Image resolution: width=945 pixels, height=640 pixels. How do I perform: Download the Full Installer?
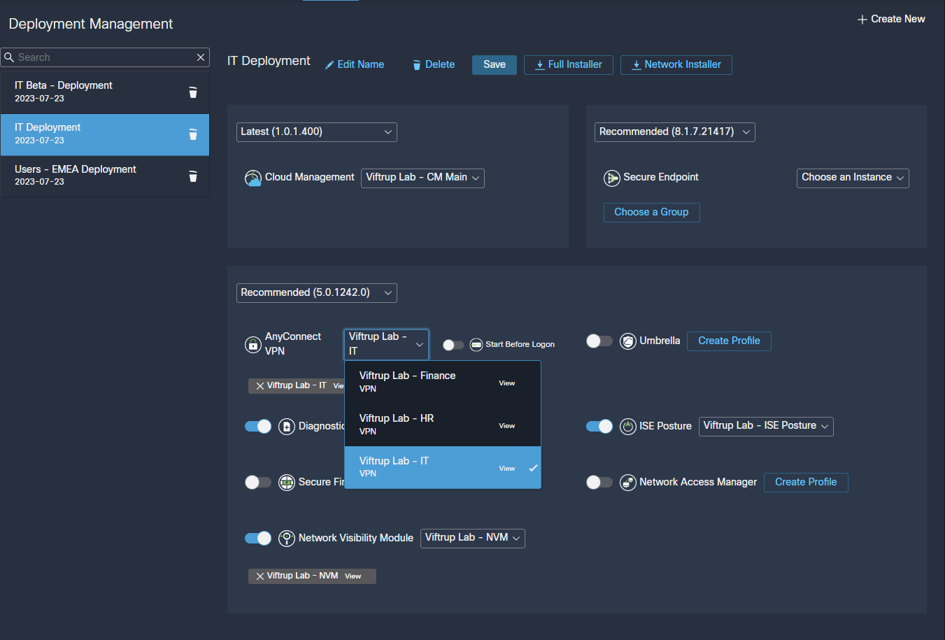click(x=568, y=65)
